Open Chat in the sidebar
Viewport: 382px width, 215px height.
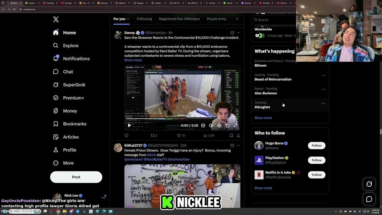pyautogui.click(x=63, y=72)
